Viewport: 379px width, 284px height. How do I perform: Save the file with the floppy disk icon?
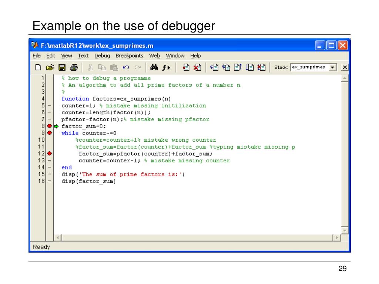point(62,67)
